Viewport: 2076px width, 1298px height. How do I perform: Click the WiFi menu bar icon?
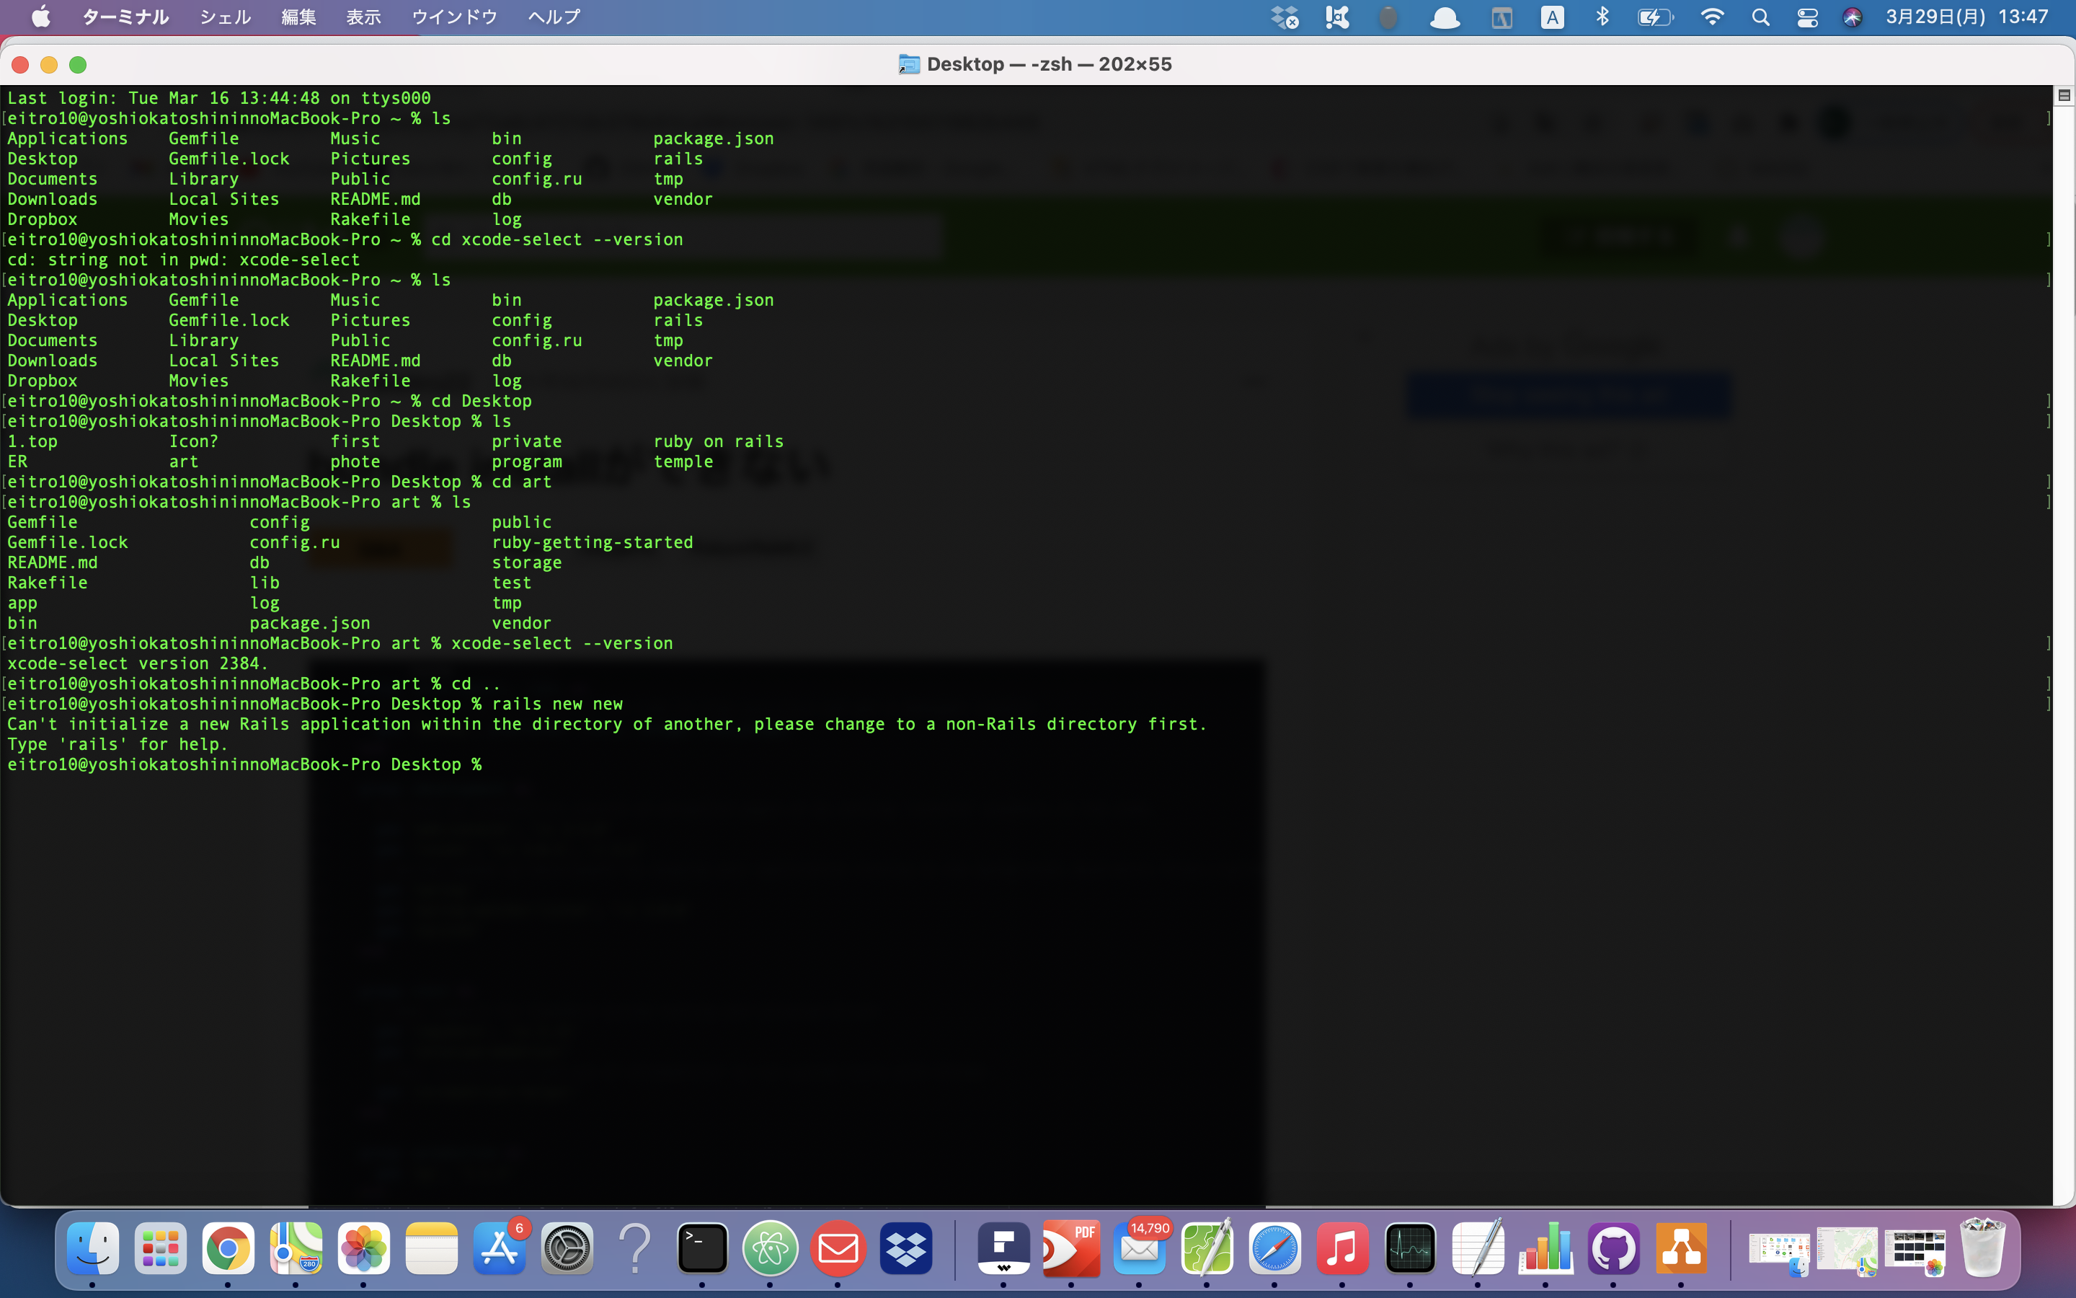(x=1711, y=18)
